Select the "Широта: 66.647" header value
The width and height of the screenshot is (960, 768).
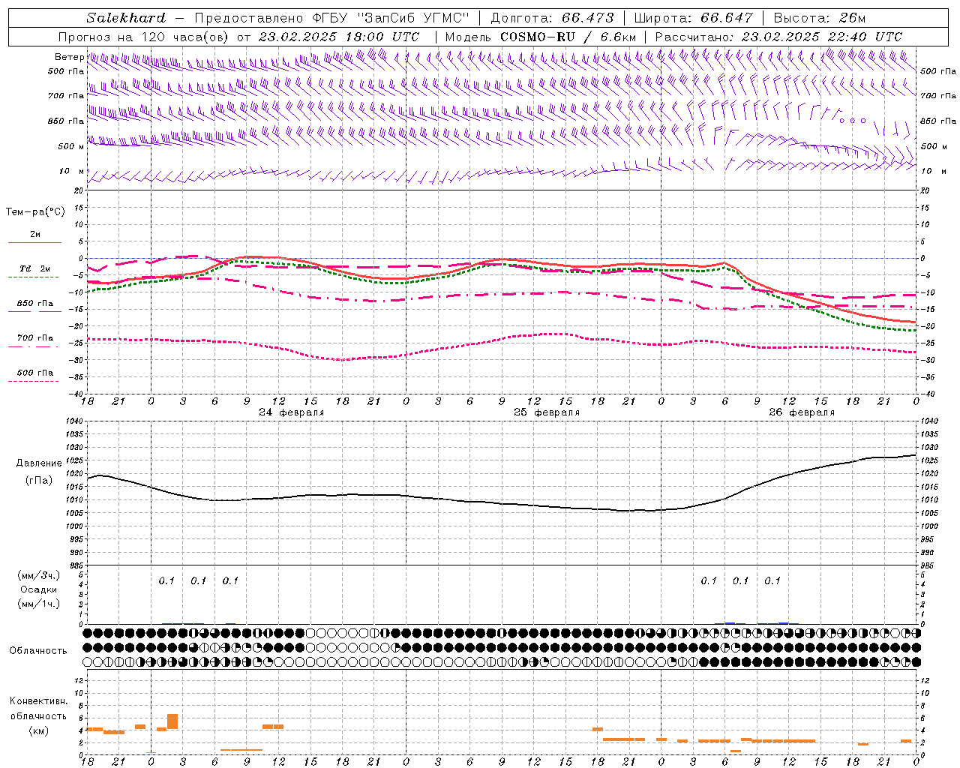(x=693, y=18)
